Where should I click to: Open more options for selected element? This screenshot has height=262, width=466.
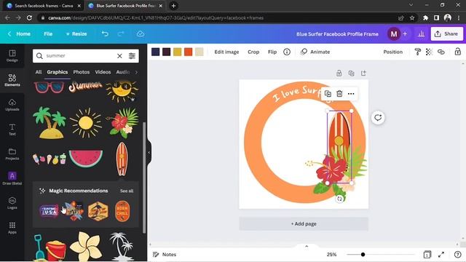pyautogui.click(x=351, y=94)
